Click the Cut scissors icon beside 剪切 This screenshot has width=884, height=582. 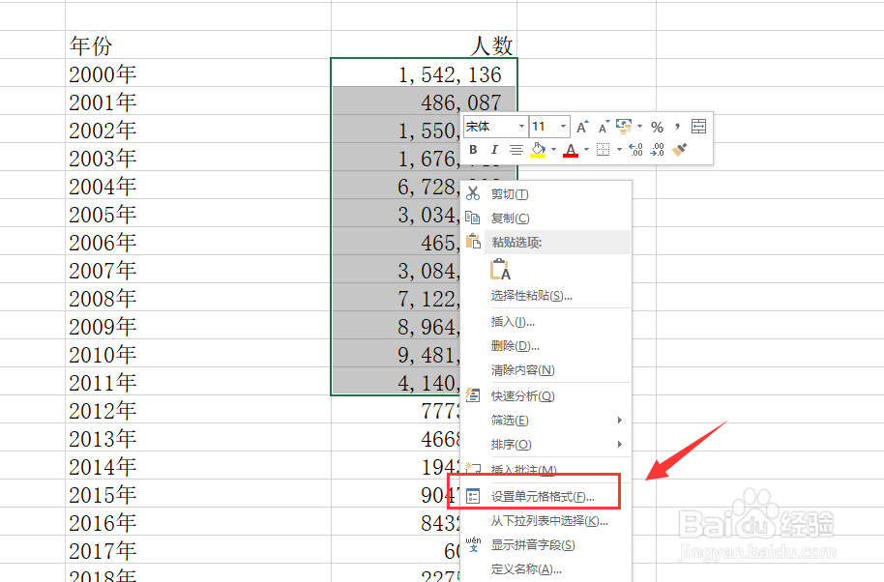tap(472, 192)
